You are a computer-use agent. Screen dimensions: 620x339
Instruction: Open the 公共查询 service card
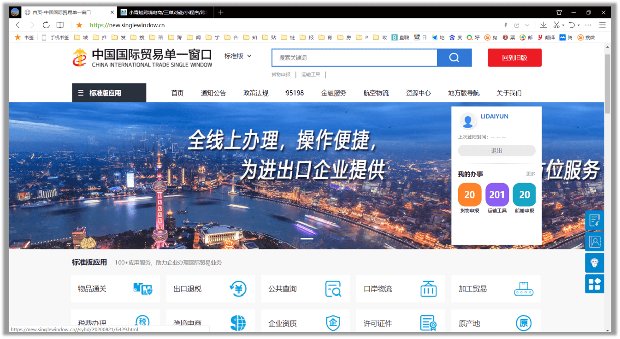pyautogui.click(x=306, y=289)
